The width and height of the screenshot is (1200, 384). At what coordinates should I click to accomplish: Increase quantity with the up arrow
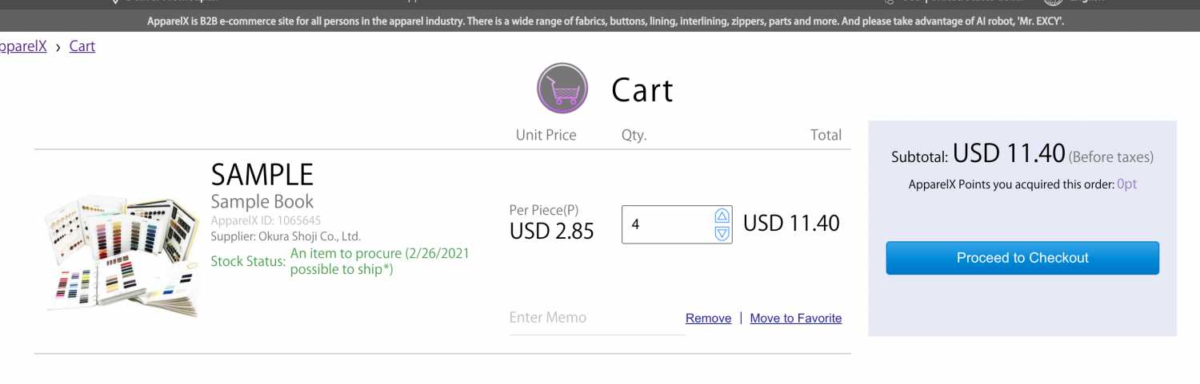tap(722, 216)
